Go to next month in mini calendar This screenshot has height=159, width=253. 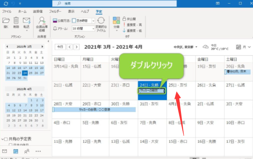(x=42, y=47)
